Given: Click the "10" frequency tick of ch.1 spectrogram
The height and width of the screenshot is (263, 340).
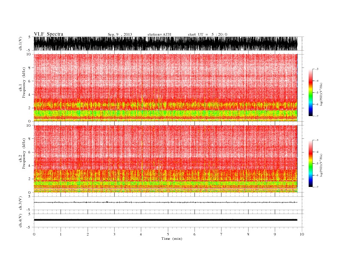Looking at the screenshot, I should point(29,54).
